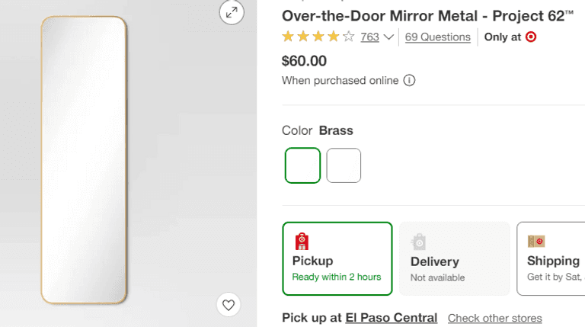Click the Target bullseye logo after Only at
This screenshot has width=585, height=327.
click(531, 37)
